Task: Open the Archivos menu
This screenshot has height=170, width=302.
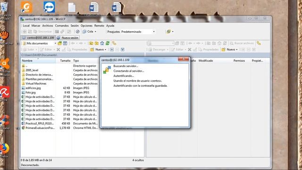Action: point(48,25)
